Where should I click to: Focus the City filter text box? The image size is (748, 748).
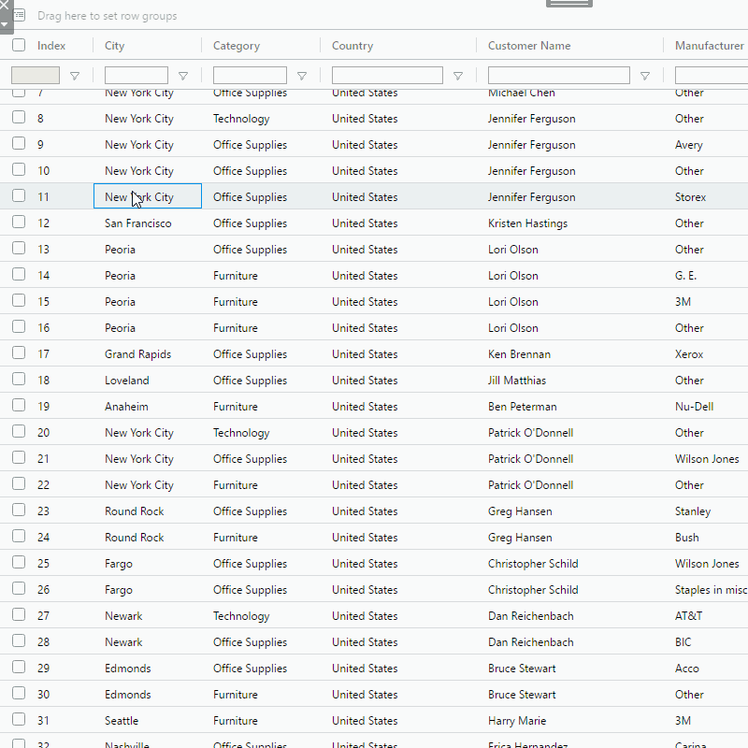point(137,76)
